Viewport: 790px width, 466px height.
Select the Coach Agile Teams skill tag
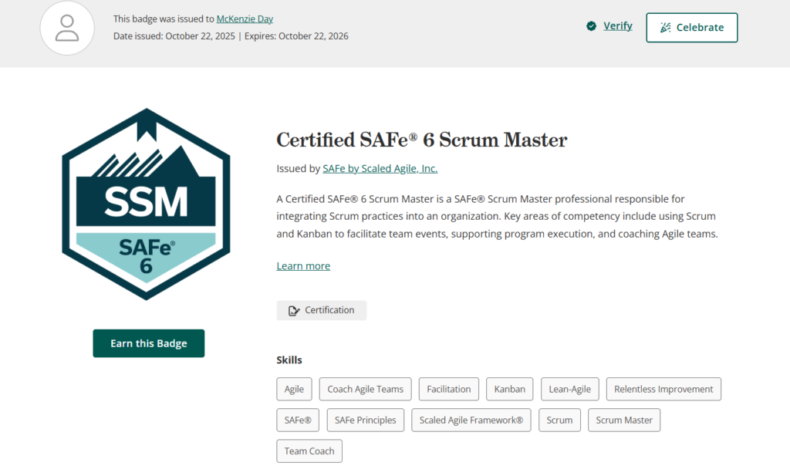click(365, 390)
